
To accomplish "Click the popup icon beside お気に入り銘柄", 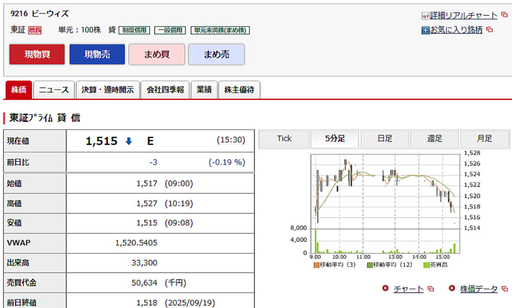I will tap(489, 30).
